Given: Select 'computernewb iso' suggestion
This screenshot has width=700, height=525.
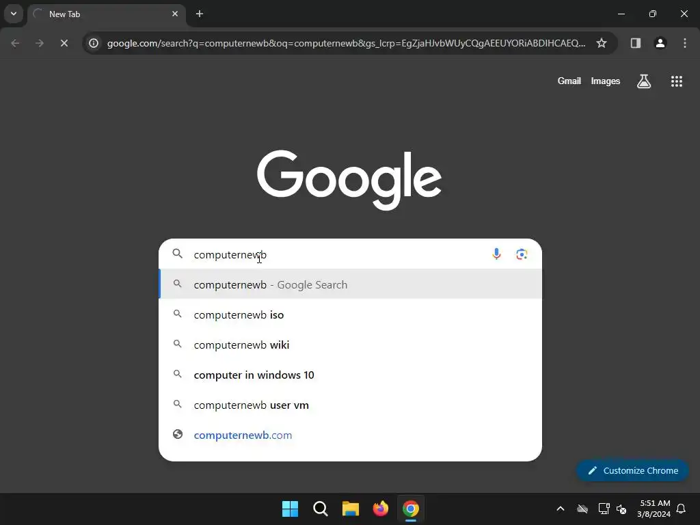Looking at the screenshot, I should 351,314.
